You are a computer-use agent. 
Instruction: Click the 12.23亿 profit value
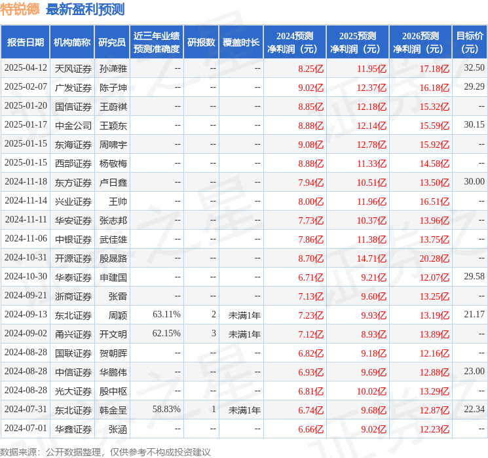[434, 429]
